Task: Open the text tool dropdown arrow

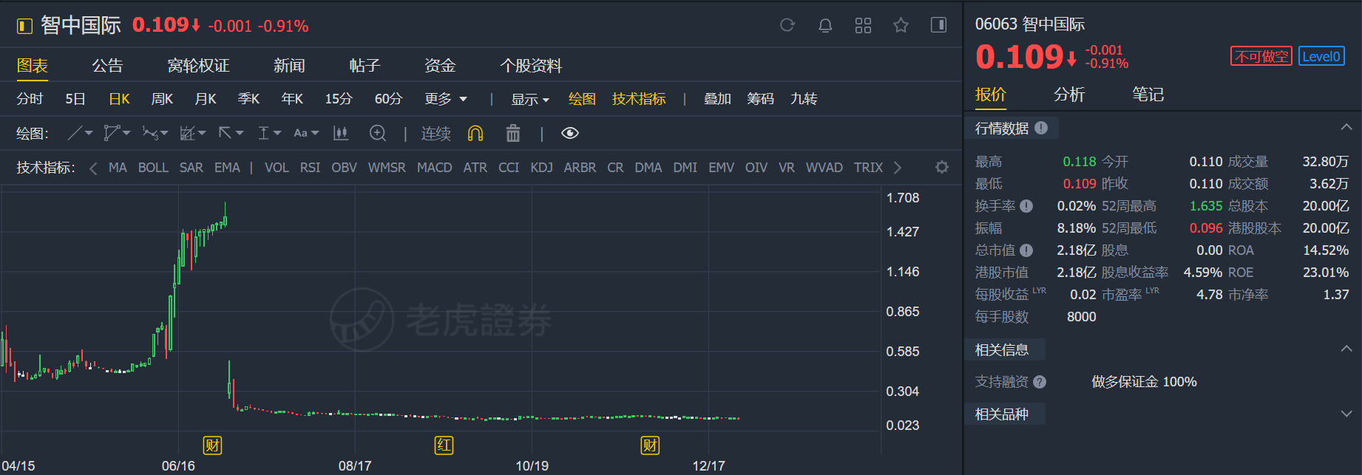Action: click(x=315, y=133)
